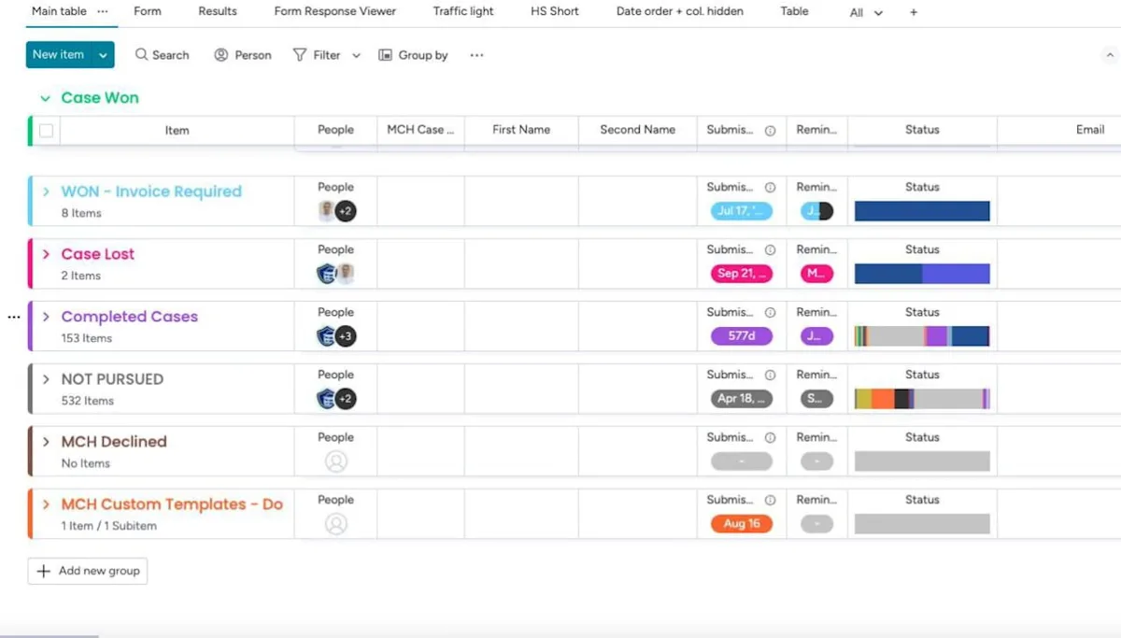Collapse the header using top-right chevron

coord(1110,56)
